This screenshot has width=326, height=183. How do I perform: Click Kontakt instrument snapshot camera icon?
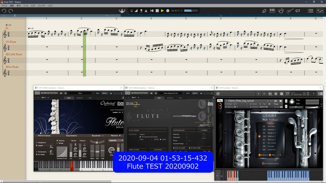pos(275,101)
